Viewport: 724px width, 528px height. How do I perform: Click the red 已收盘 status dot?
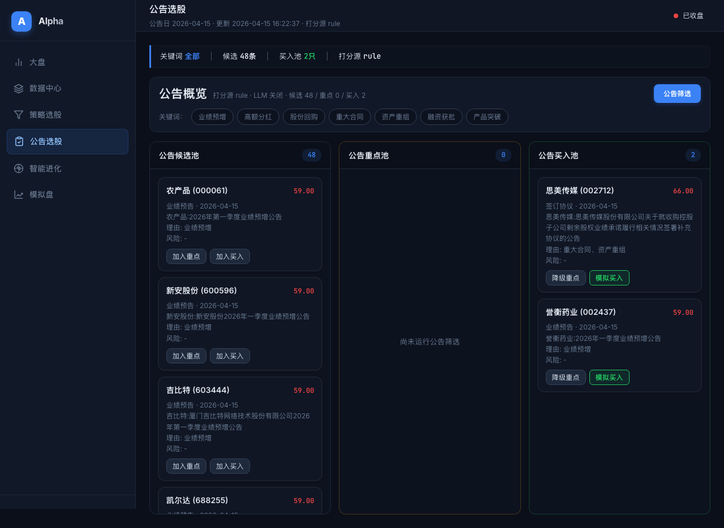pyautogui.click(x=676, y=16)
